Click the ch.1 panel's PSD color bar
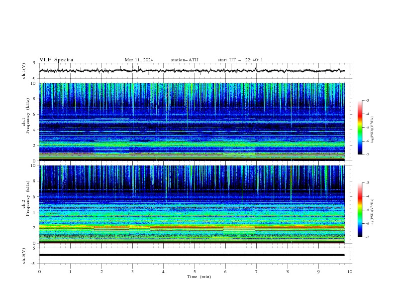The height and width of the screenshot is (305, 394). (x=360, y=127)
